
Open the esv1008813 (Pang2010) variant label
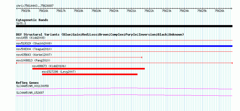[x=33, y=60]
